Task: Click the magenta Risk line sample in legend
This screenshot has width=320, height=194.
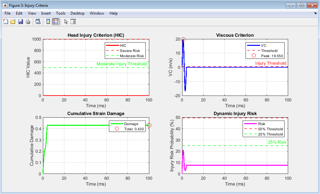Action: [250, 124]
